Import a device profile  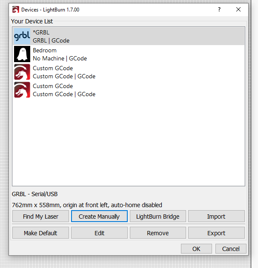coord(216,217)
